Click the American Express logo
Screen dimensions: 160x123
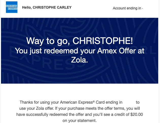pyautogui.click(x=12, y=7)
